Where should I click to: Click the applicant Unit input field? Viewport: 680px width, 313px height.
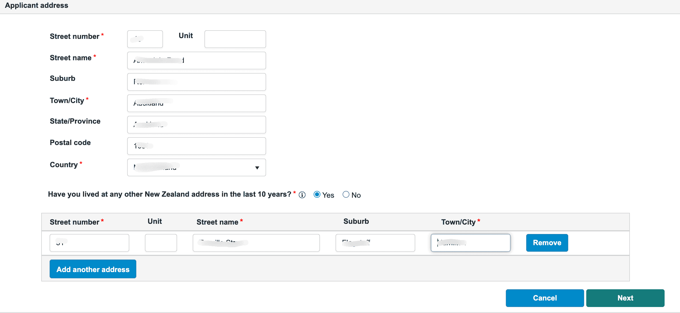235,39
